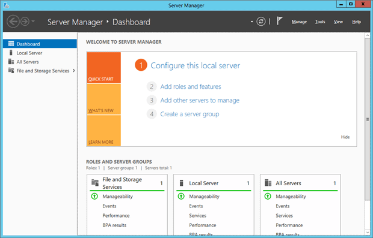The height and width of the screenshot is (238, 373).
Task: Open Events in Local Server tile
Action: pos(196,206)
